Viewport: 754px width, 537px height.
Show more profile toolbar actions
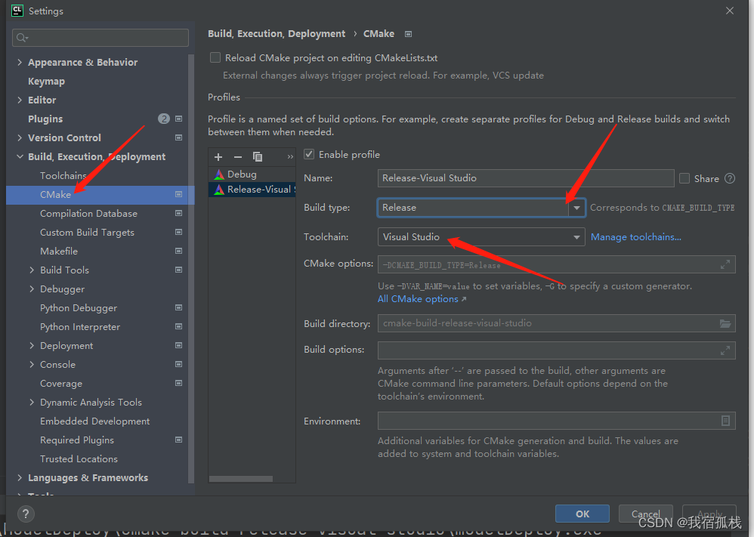pyautogui.click(x=290, y=157)
